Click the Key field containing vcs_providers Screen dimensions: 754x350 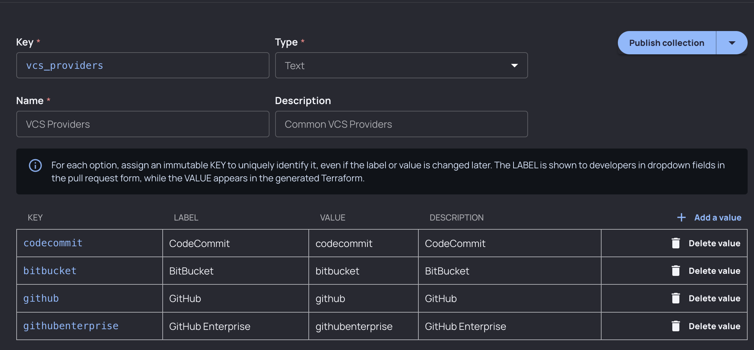pyautogui.click(x=143, y=65)
